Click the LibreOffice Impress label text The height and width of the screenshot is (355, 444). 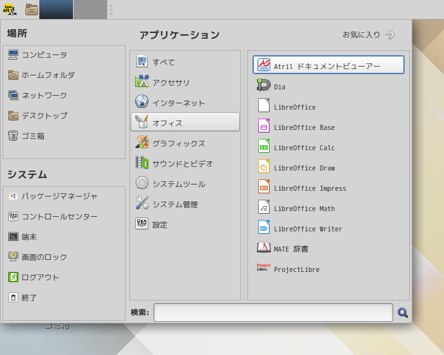[x=310, y=188]
